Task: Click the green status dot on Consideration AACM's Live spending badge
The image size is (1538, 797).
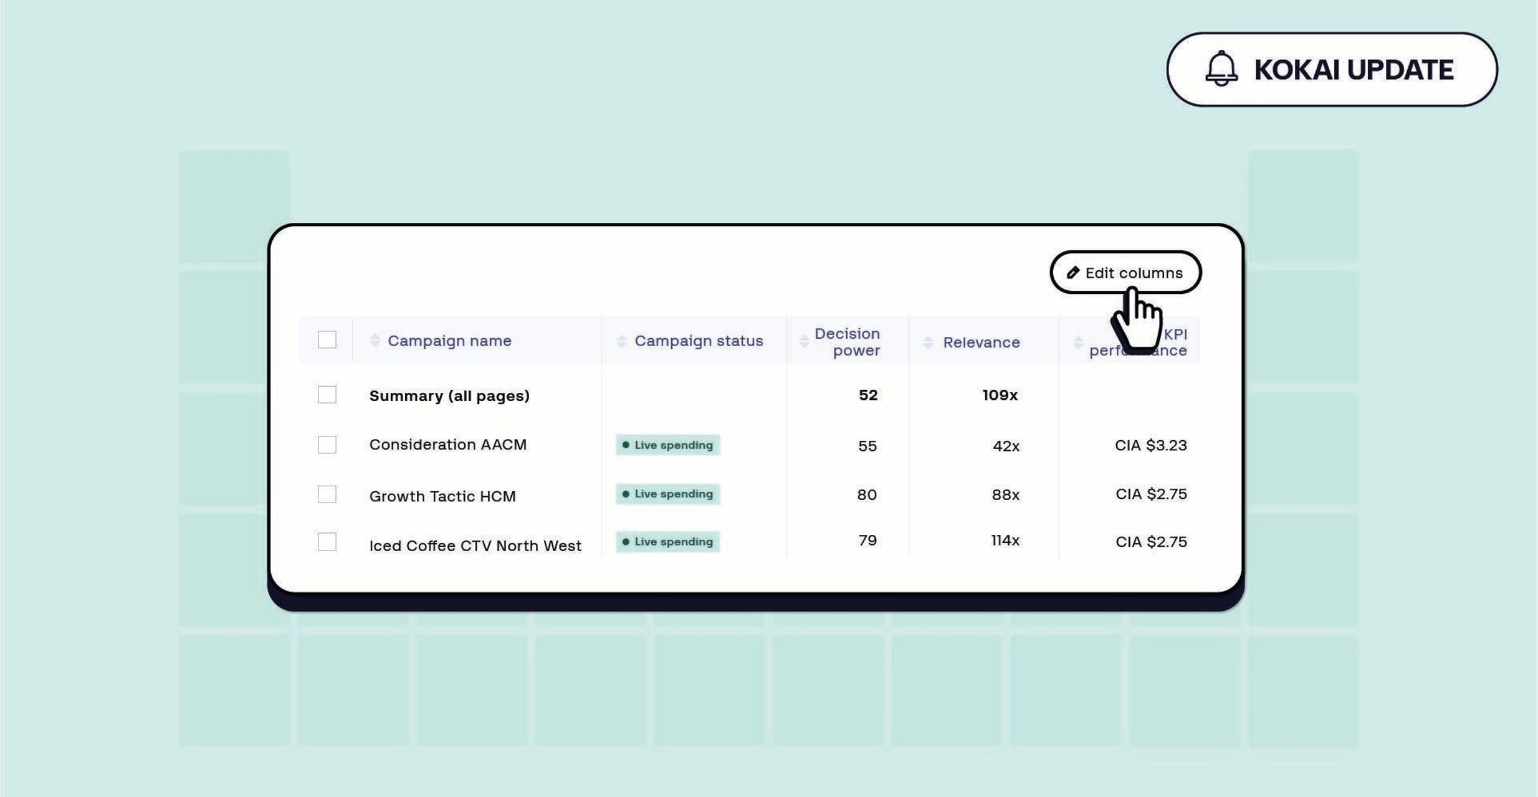Action: pyautogui.click(x=626, y=445)
